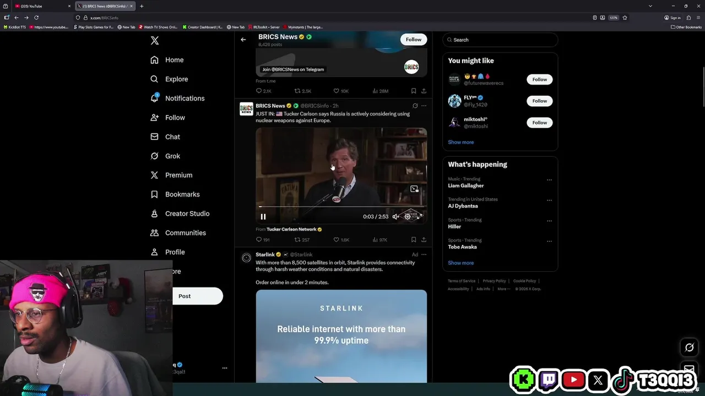
Task: Open the video settings gear
Action: (408, 217)
